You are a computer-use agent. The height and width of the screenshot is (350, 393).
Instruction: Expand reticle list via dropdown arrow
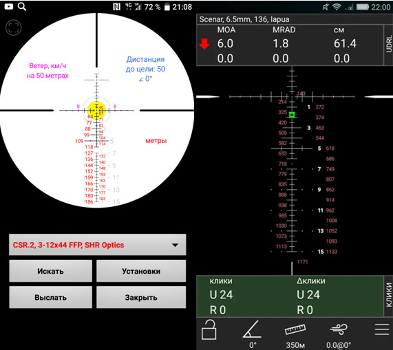pyautogui.click(x=176, y=245)
